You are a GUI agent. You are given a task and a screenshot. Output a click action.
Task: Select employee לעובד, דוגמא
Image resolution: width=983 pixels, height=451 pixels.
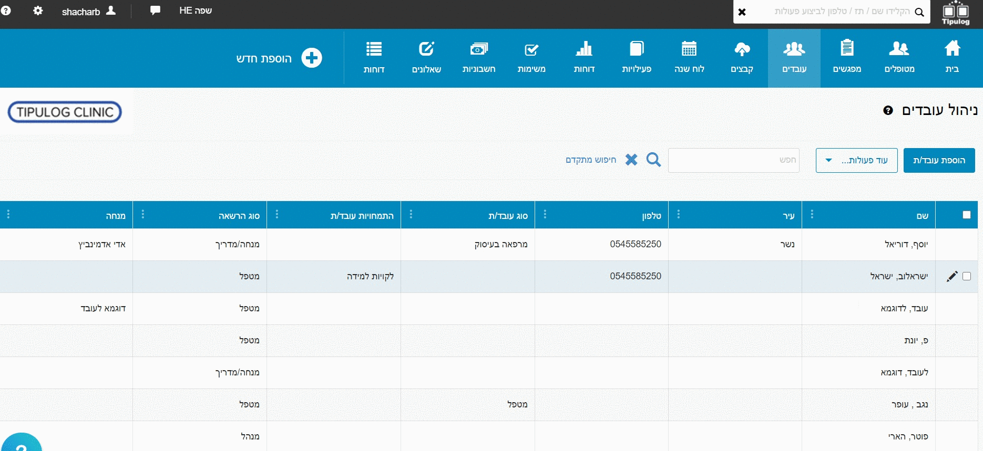(x=904, y=372)
